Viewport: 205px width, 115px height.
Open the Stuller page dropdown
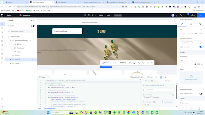pos(16,15)
